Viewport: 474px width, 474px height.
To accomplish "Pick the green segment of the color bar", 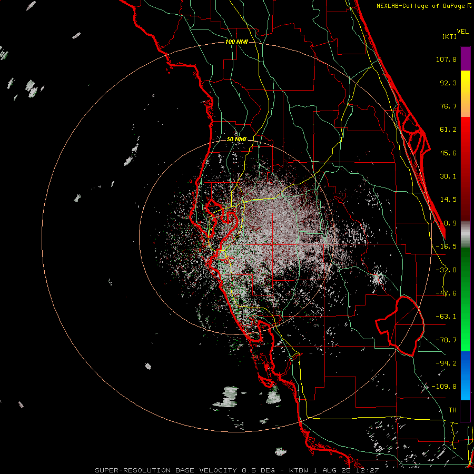I will coord(465,299).
